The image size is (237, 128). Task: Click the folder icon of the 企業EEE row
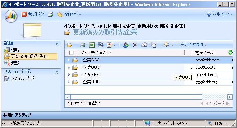(x=75, y=75)
